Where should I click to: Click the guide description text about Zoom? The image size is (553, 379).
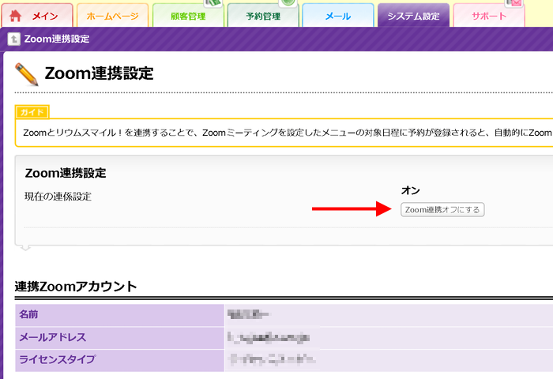(x=288, y=133)
